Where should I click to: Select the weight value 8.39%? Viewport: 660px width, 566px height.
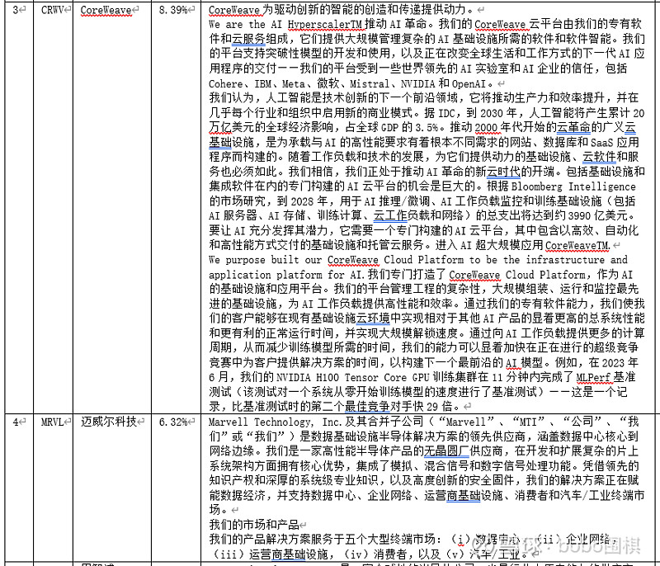[x=173, y=10]
